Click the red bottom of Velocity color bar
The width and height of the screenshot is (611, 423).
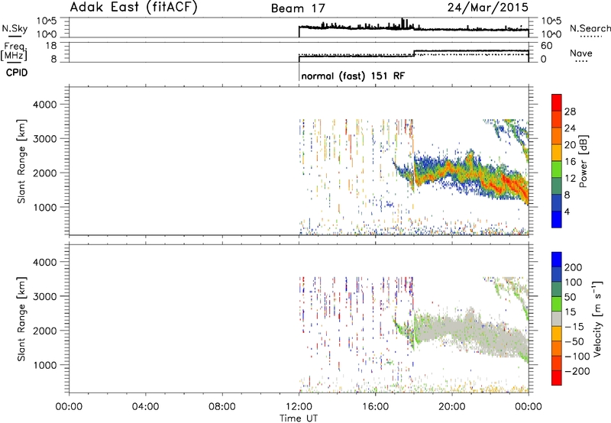click(x=557, y=378)
